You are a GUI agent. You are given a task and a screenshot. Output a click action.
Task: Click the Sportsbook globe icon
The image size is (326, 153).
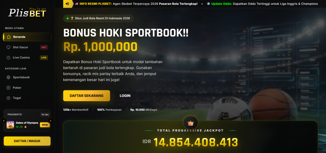pos(8,77)
